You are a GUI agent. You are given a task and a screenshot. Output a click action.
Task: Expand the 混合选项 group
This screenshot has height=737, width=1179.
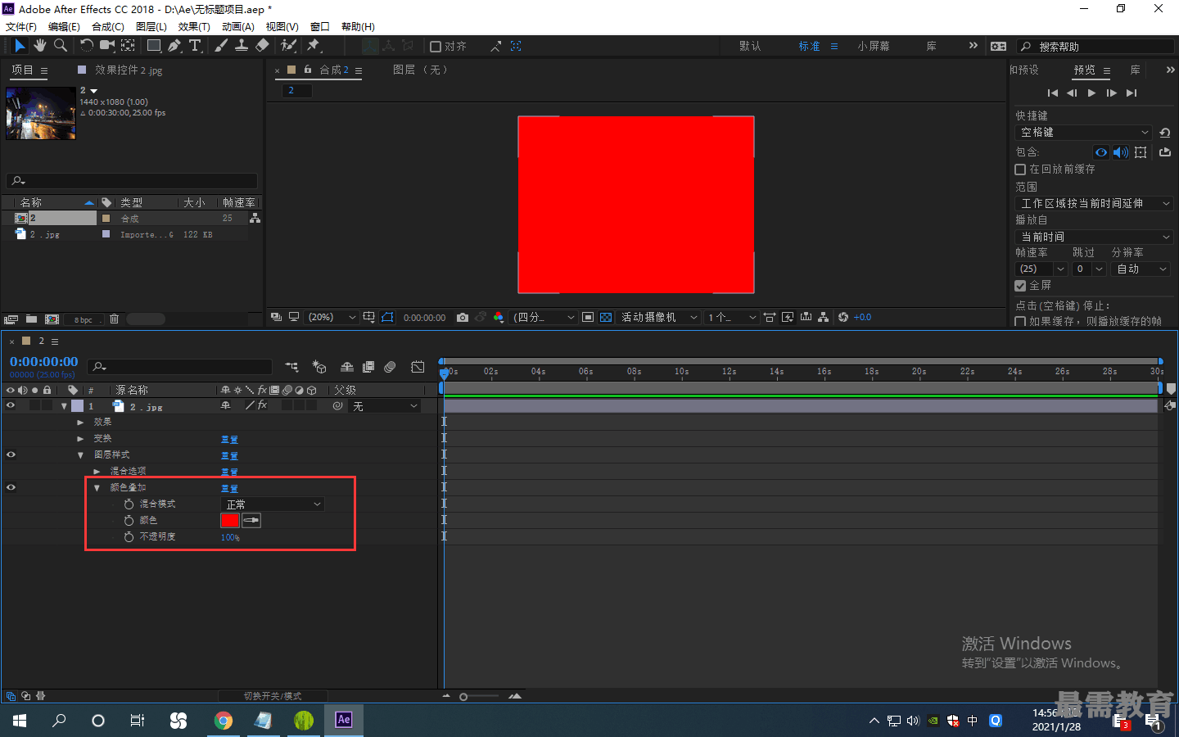coord(97,472)
